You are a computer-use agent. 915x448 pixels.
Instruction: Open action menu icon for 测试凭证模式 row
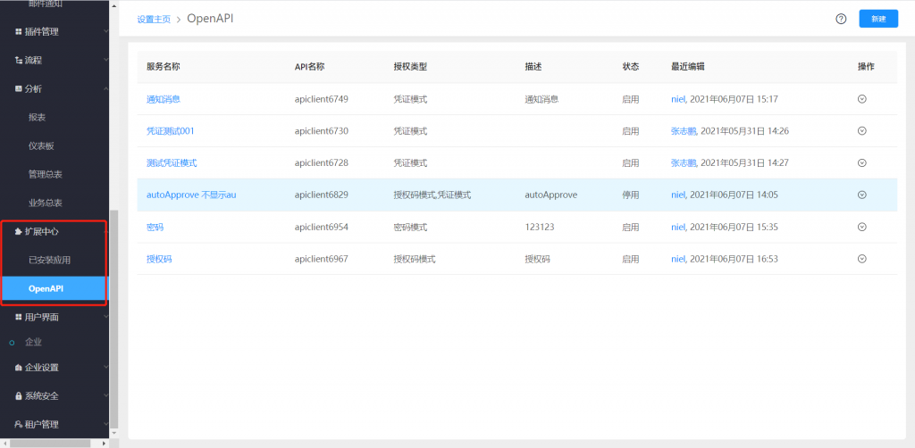[862, 163]
